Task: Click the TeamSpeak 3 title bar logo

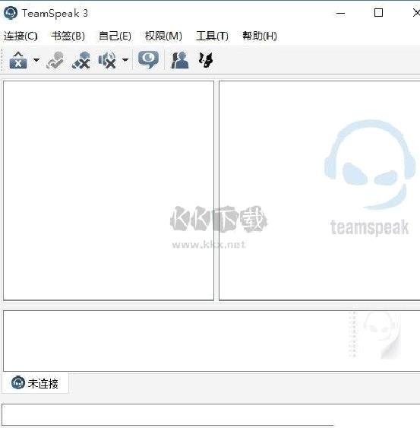Action: (11, 13)
